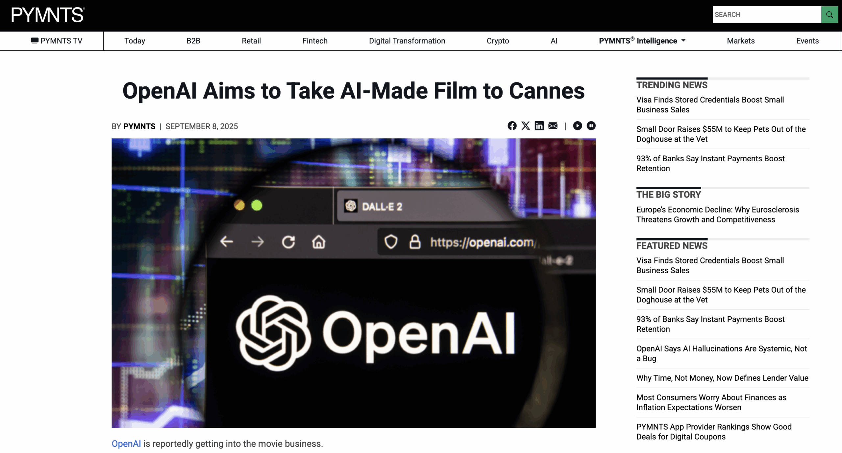Click the green search magnifier button
The width and height of the screenshot is (842, 453).
tap(830, 15)
